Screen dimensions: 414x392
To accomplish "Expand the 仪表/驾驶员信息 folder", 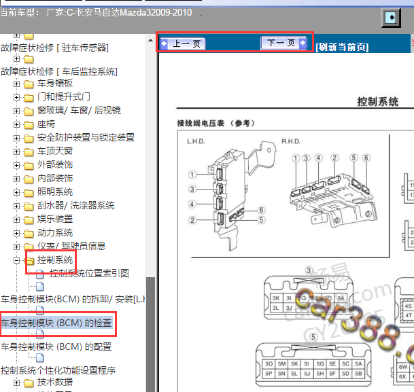I will (x=16, y=247).
